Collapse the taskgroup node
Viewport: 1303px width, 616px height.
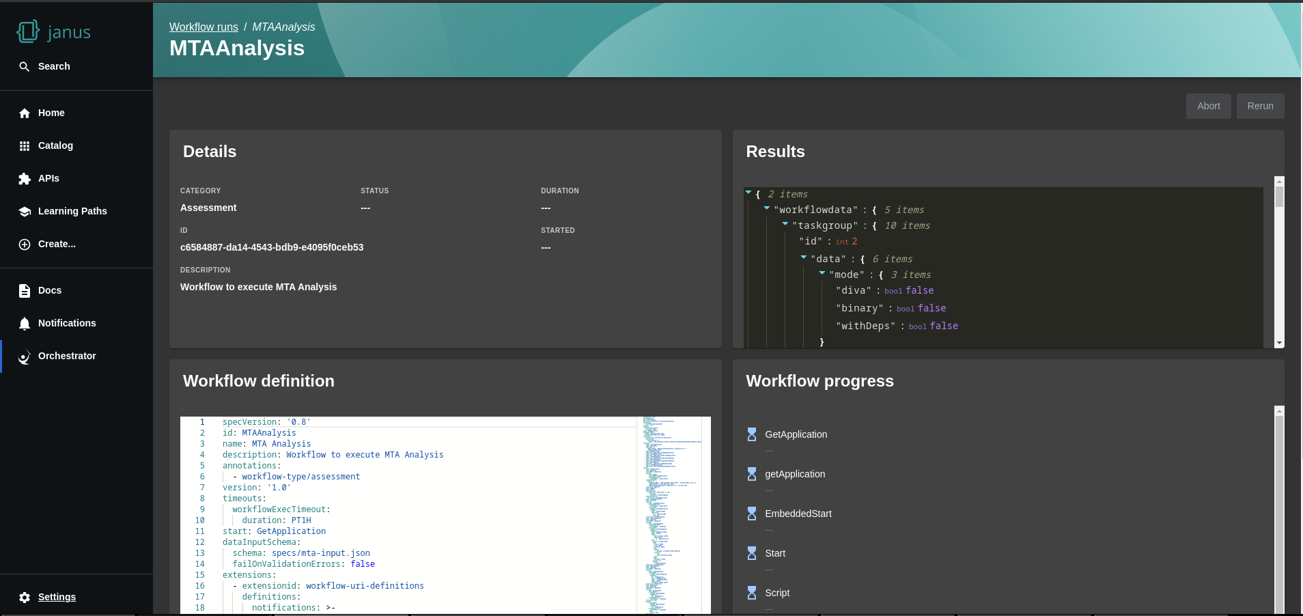785,224
